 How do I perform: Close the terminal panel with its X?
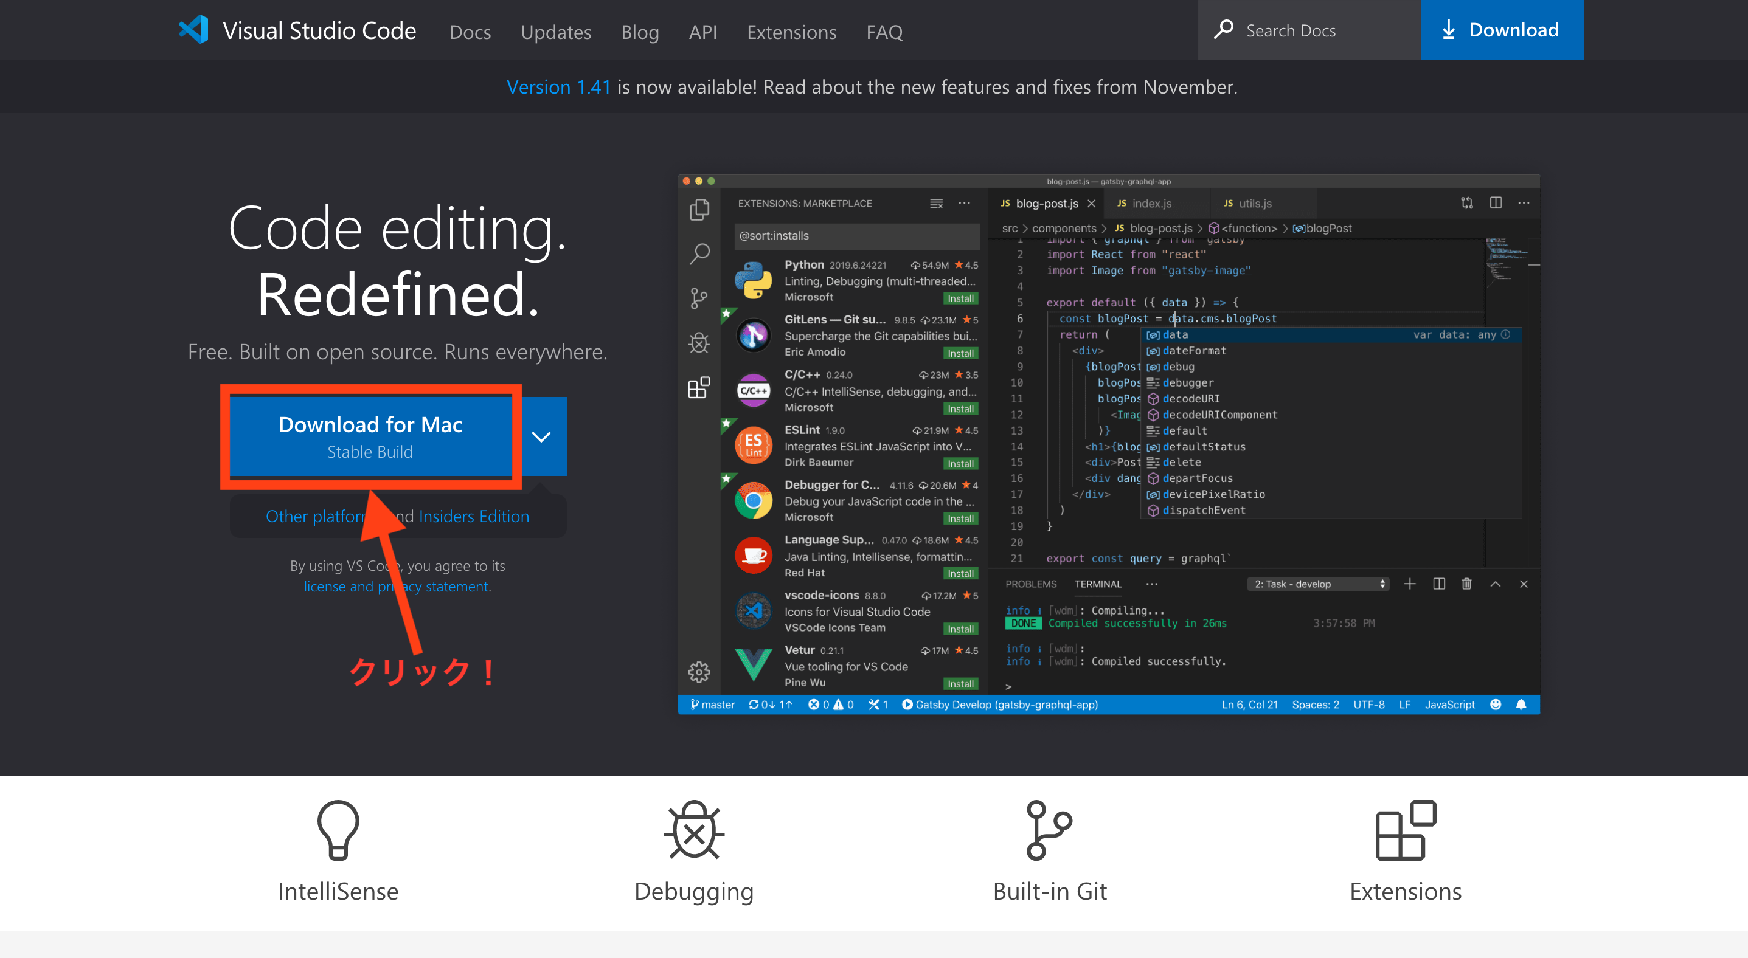(x=1524, y=584)
